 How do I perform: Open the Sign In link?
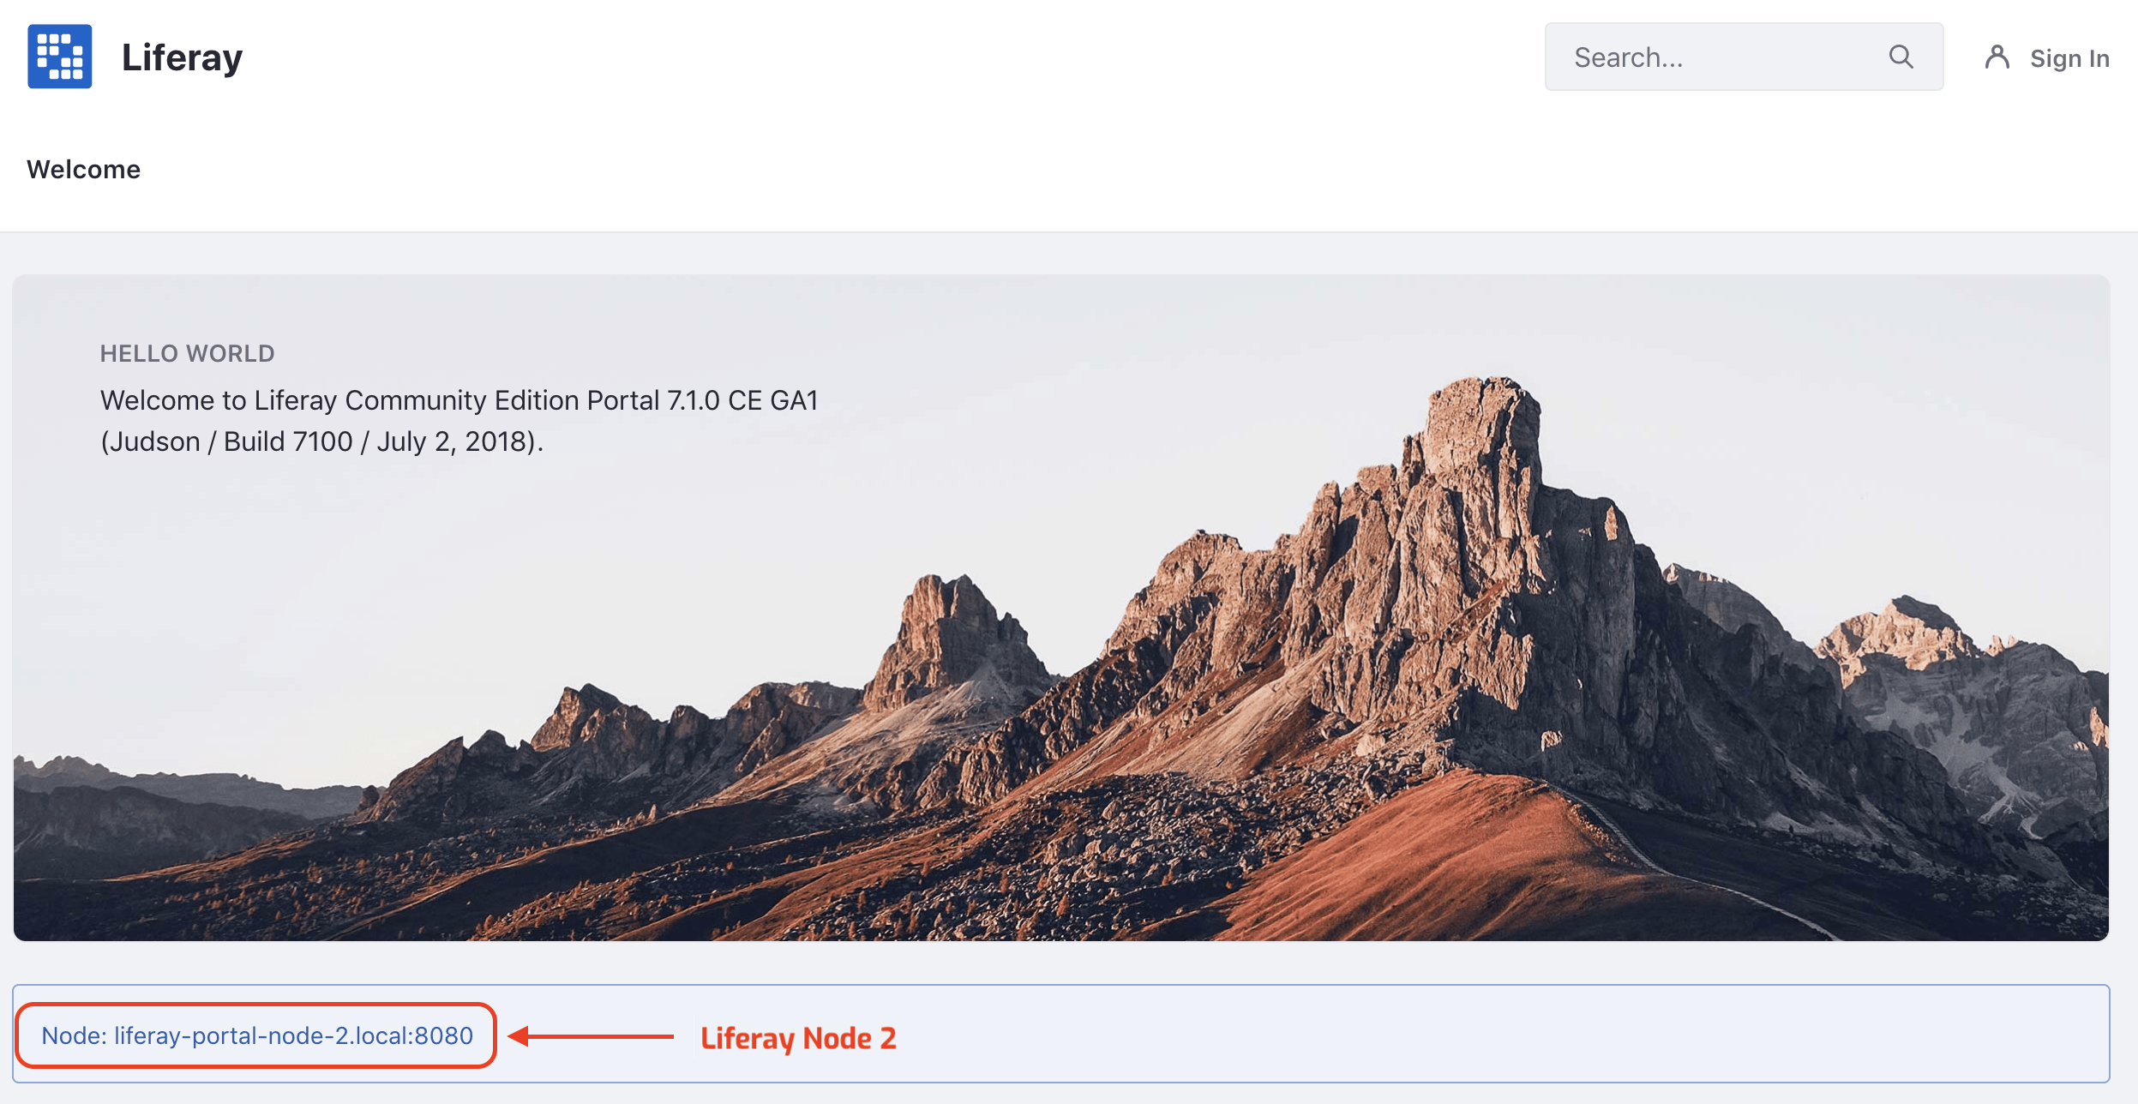coord(2069,58)
